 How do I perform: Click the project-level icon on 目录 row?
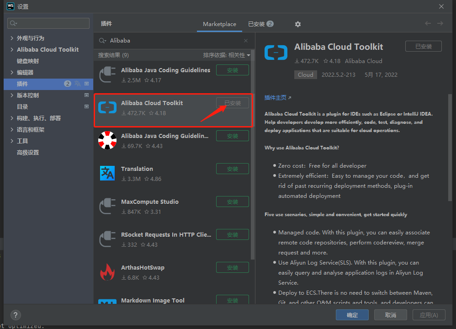(x=86, y=106)
